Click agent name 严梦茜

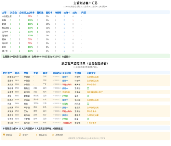tap(27, 108)
